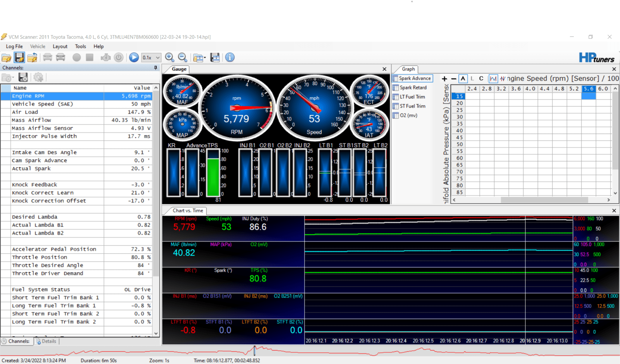Toggle the L mode in graph toolbar
This screenshot has height=364, width=620.
click(472, 79)
